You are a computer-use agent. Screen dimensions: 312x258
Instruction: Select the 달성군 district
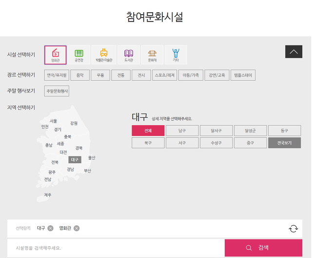[x=250, y=130]
